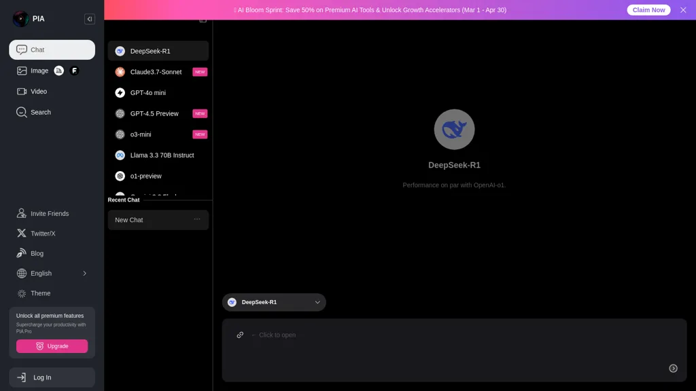Open the Video section

pos(52,92)
